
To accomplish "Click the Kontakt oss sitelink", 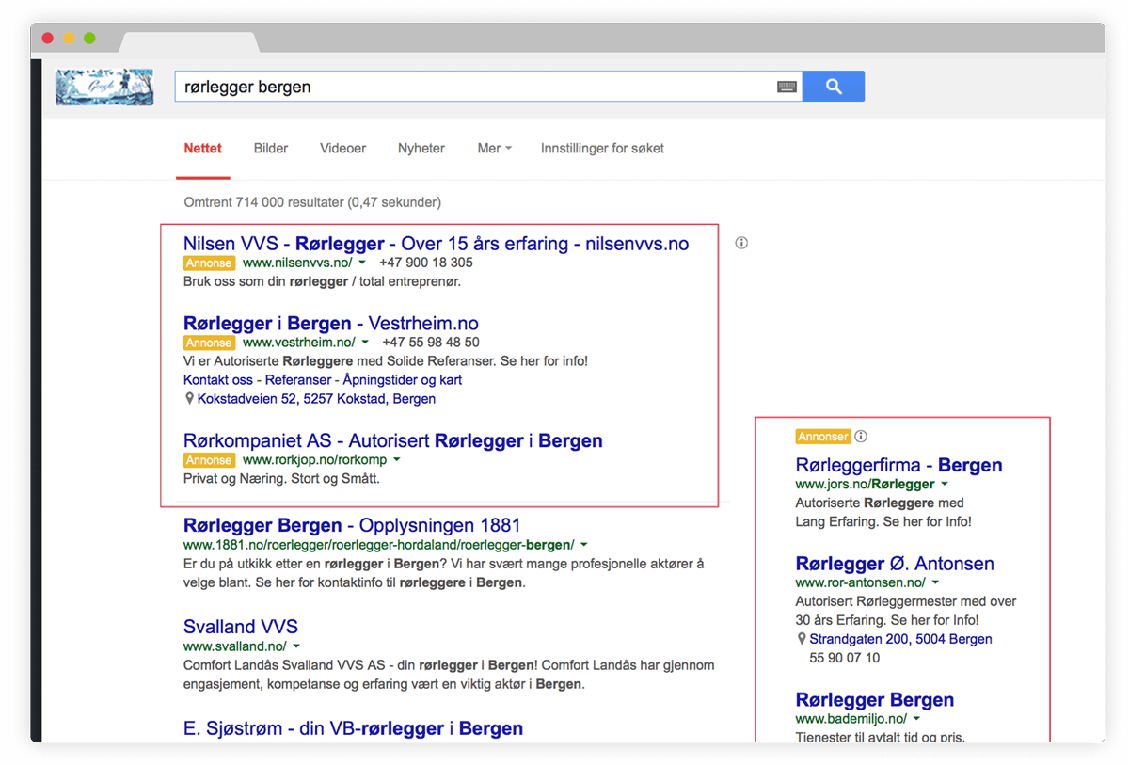I will pos(218,380).
